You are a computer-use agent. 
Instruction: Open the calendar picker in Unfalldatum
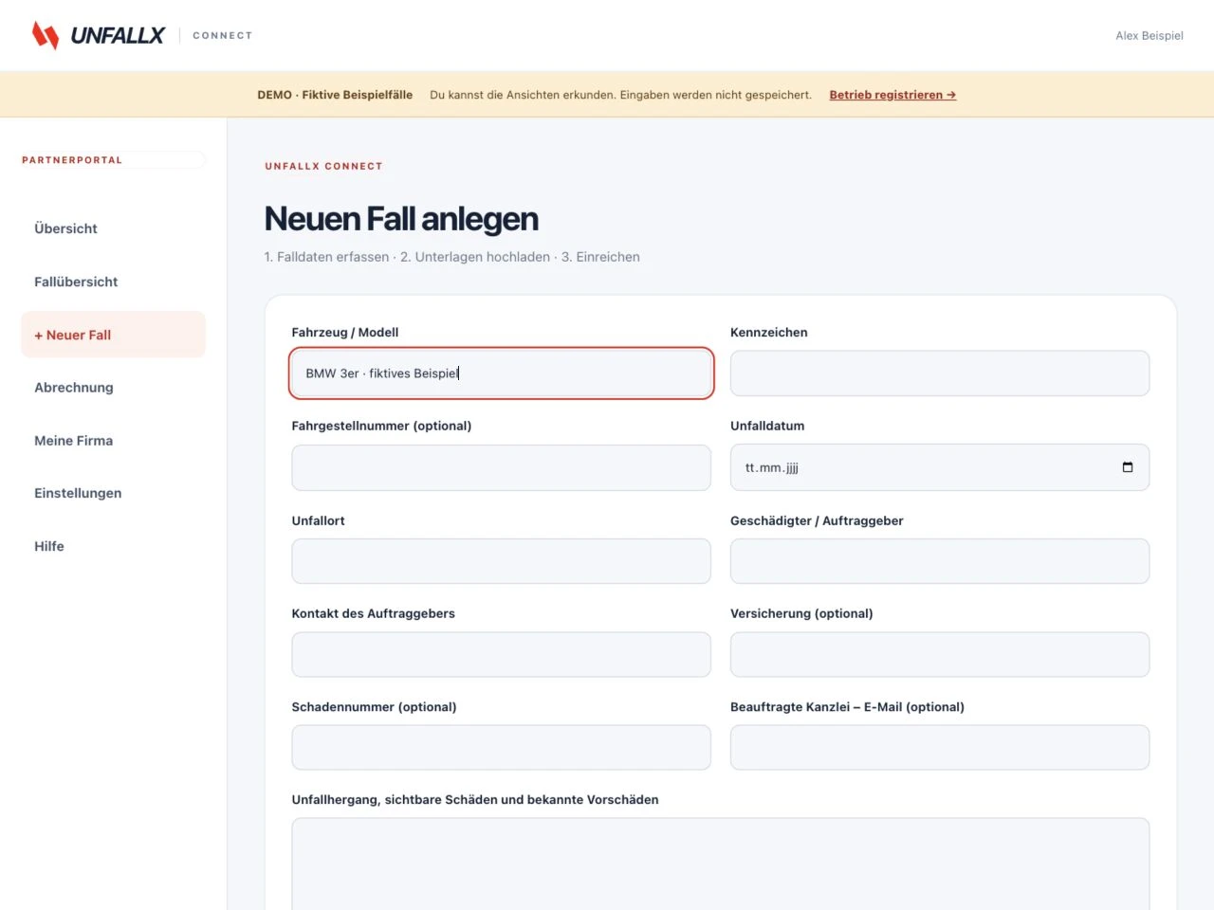tap(1128, 467)
